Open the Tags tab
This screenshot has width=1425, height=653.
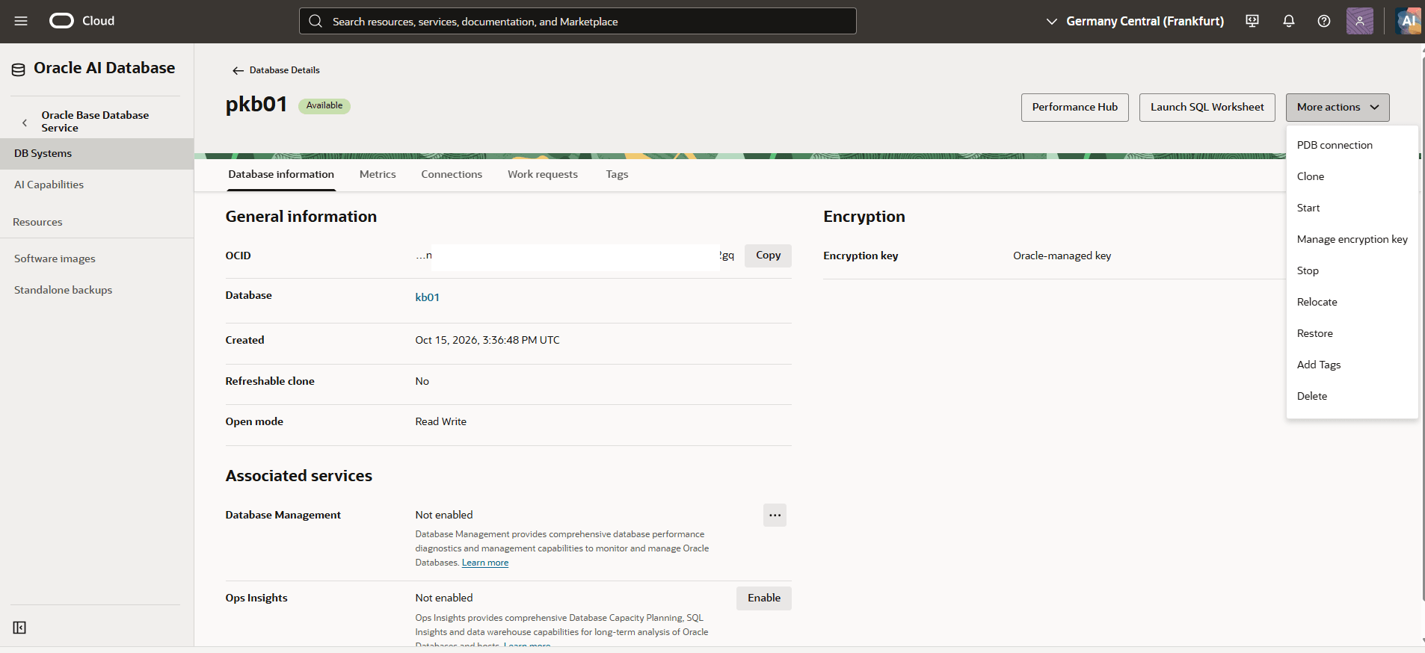click(x=617, y=174)
